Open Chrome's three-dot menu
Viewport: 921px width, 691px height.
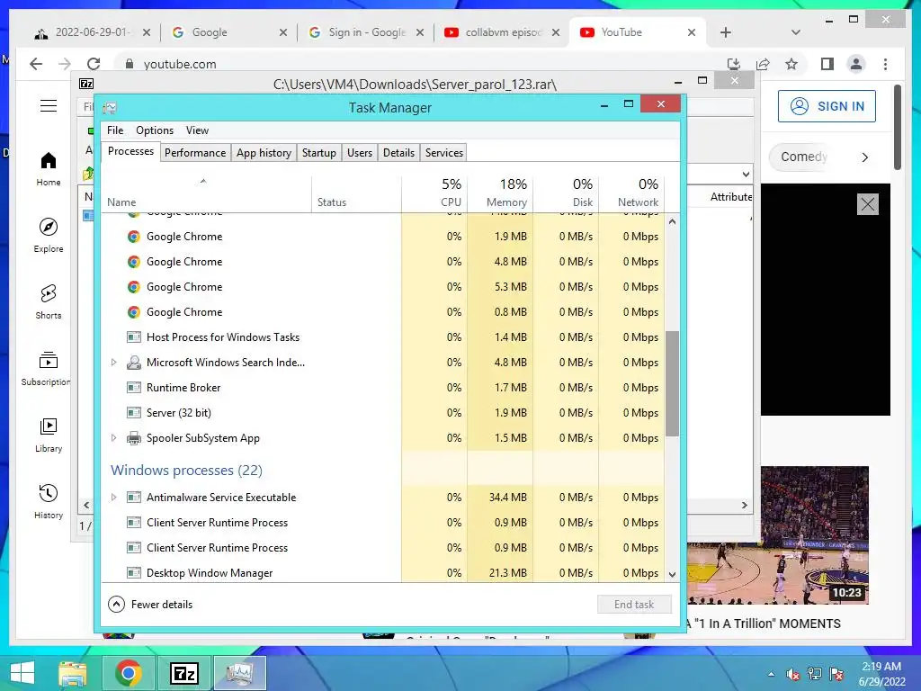click(885, 64)
